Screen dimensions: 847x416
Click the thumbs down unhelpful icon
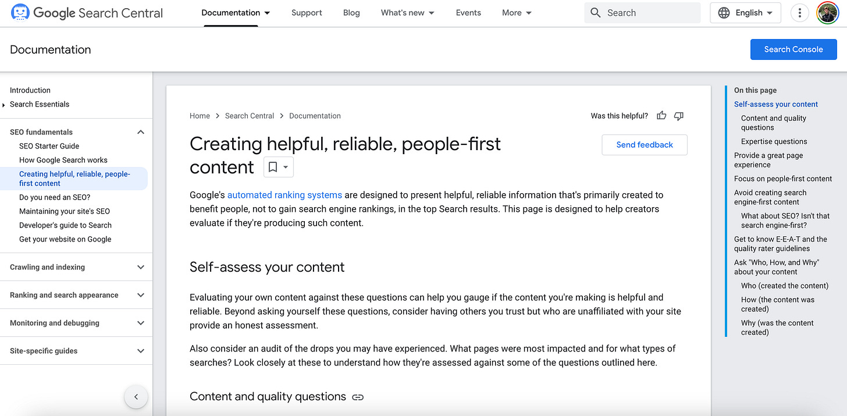coord(678,116)
